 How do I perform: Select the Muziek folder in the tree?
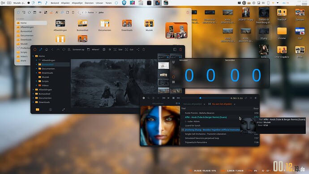tap(45, 77)
